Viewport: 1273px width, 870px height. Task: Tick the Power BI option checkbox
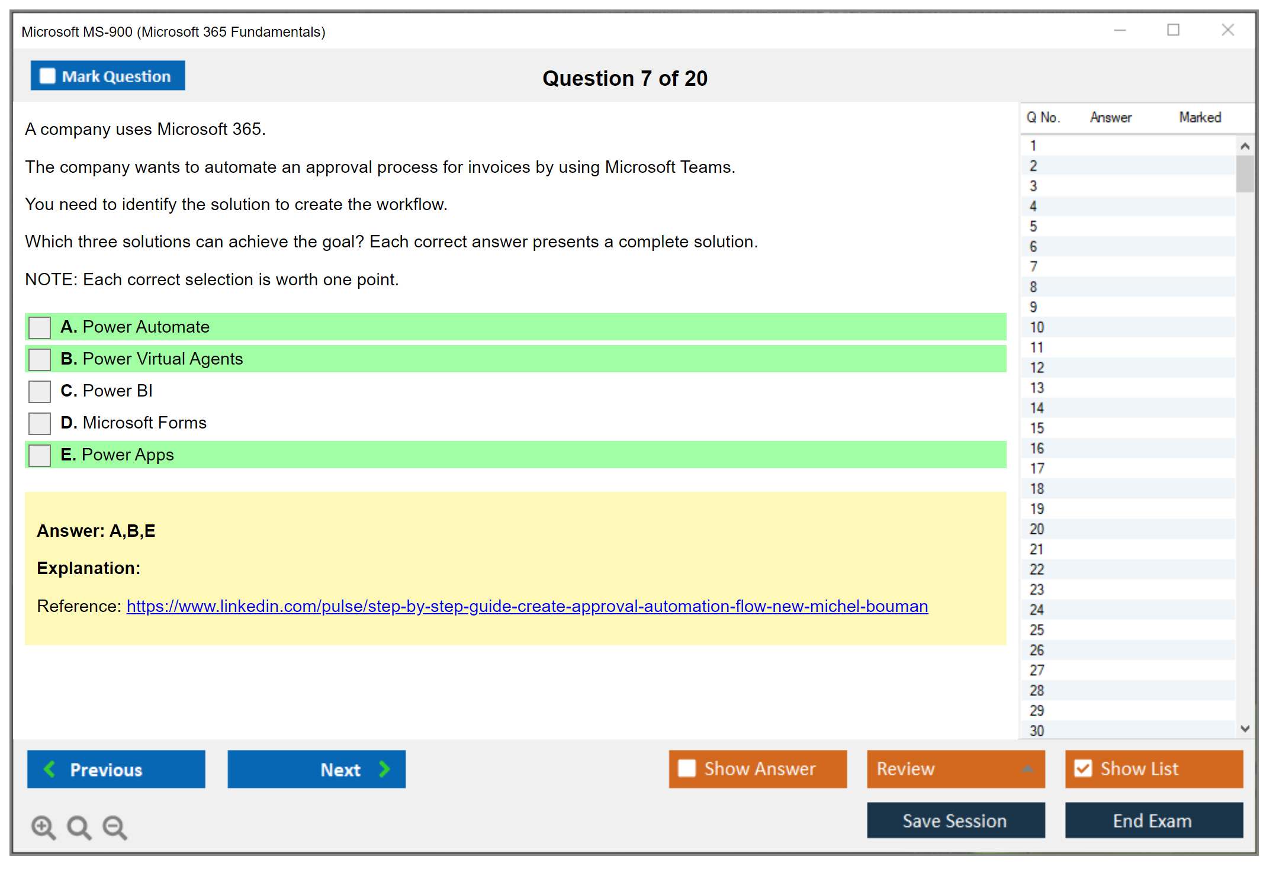coord(40,391)
